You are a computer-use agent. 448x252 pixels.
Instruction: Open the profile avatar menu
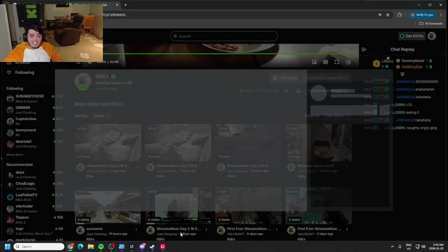pos(432,36)
